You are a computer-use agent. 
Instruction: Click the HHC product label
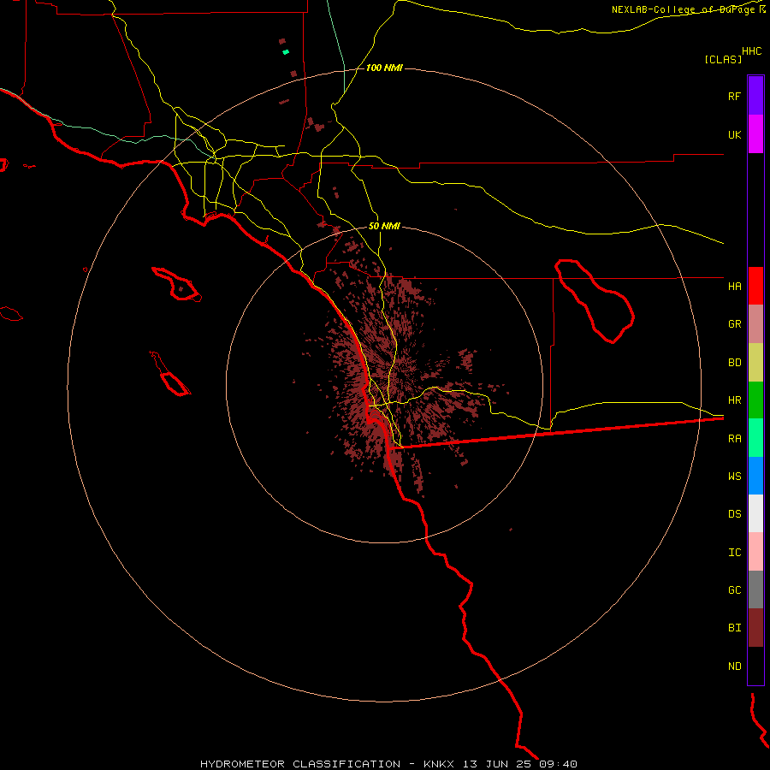coord(752,51)
